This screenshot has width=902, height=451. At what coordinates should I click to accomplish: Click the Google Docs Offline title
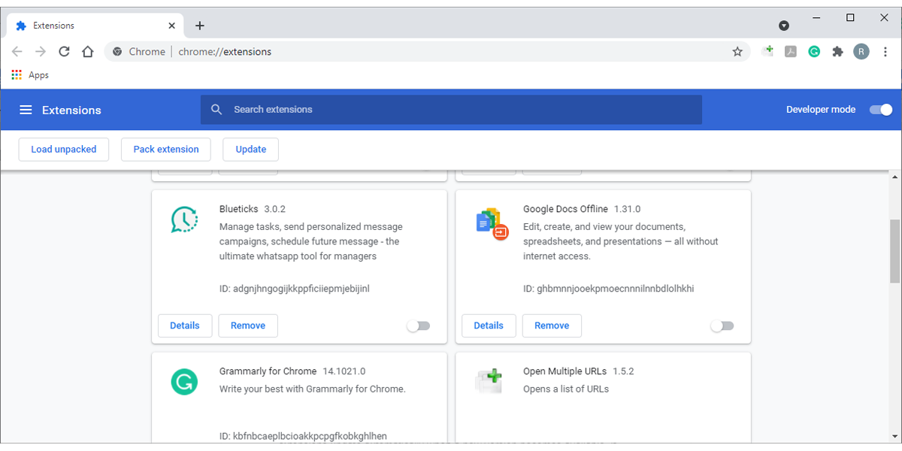565,209
